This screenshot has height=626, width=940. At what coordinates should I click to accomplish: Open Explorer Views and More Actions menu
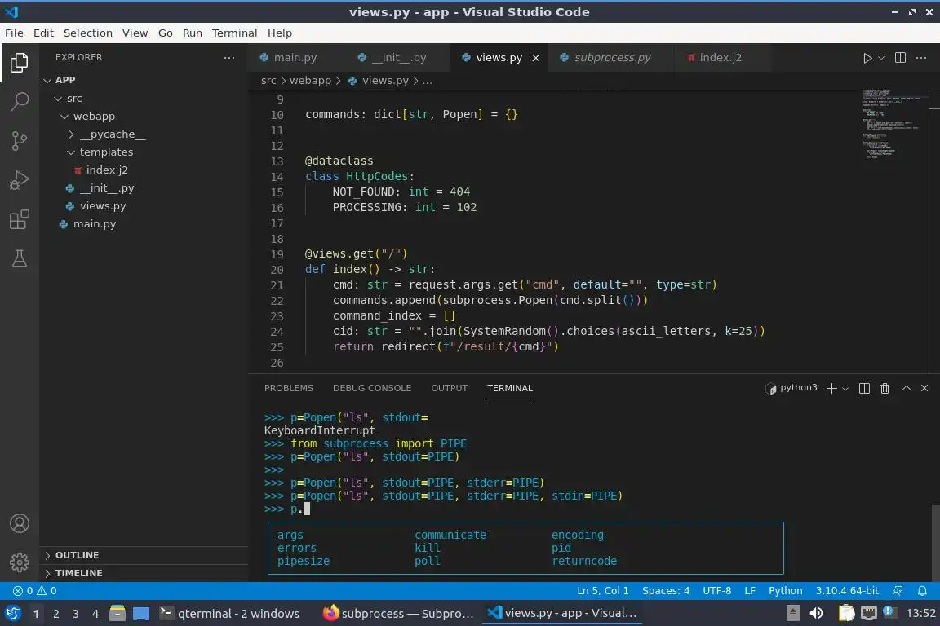coord(229,58)
